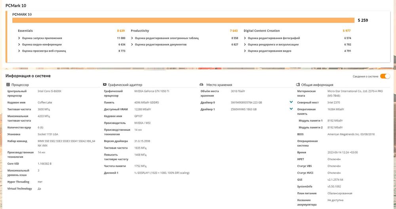Screen dimensions: 396x209
Task: Click the Место хранения drive icon
Action: (x=201, y=84)
